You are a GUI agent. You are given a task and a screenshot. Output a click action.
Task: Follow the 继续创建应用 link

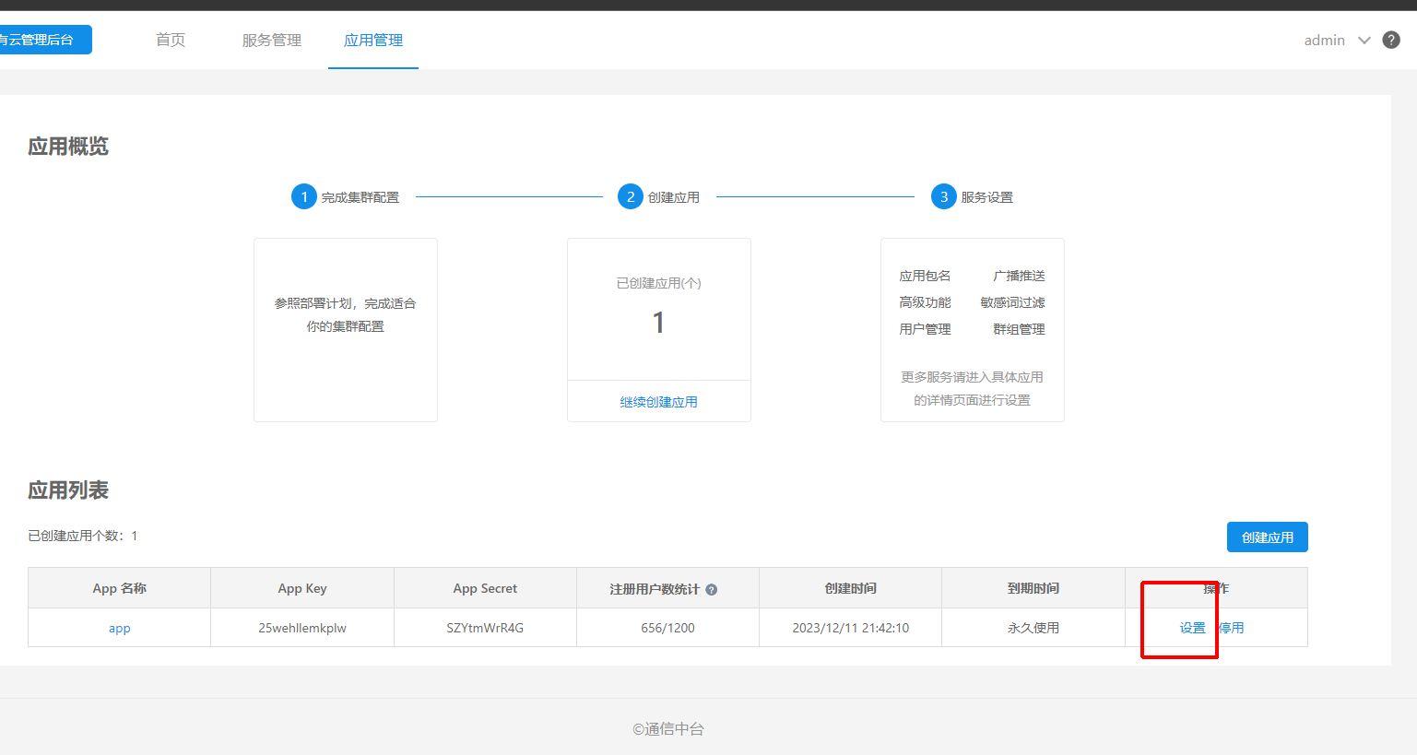pyautogui.click(x=658, y=402)
